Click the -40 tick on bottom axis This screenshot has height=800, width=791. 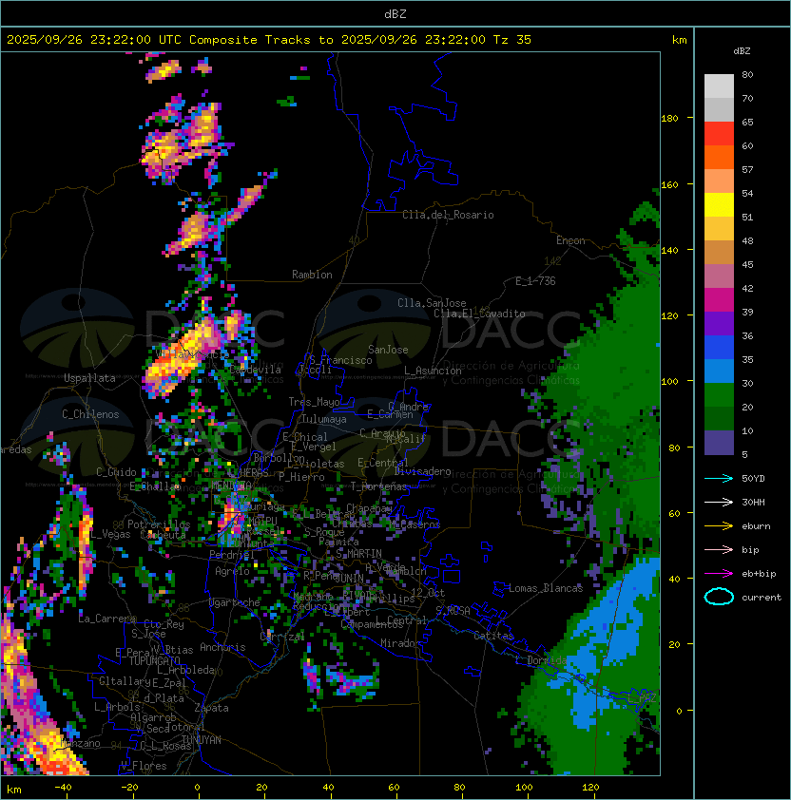click(63, 788)
